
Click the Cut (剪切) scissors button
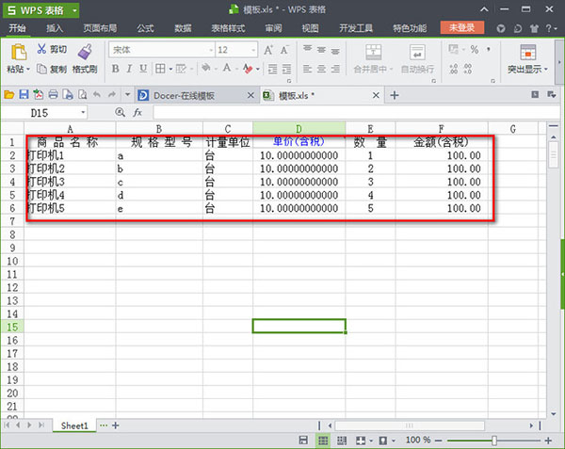point(52,49)
